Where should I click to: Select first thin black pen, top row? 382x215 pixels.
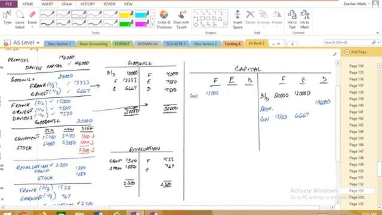(x=47, y=14)
